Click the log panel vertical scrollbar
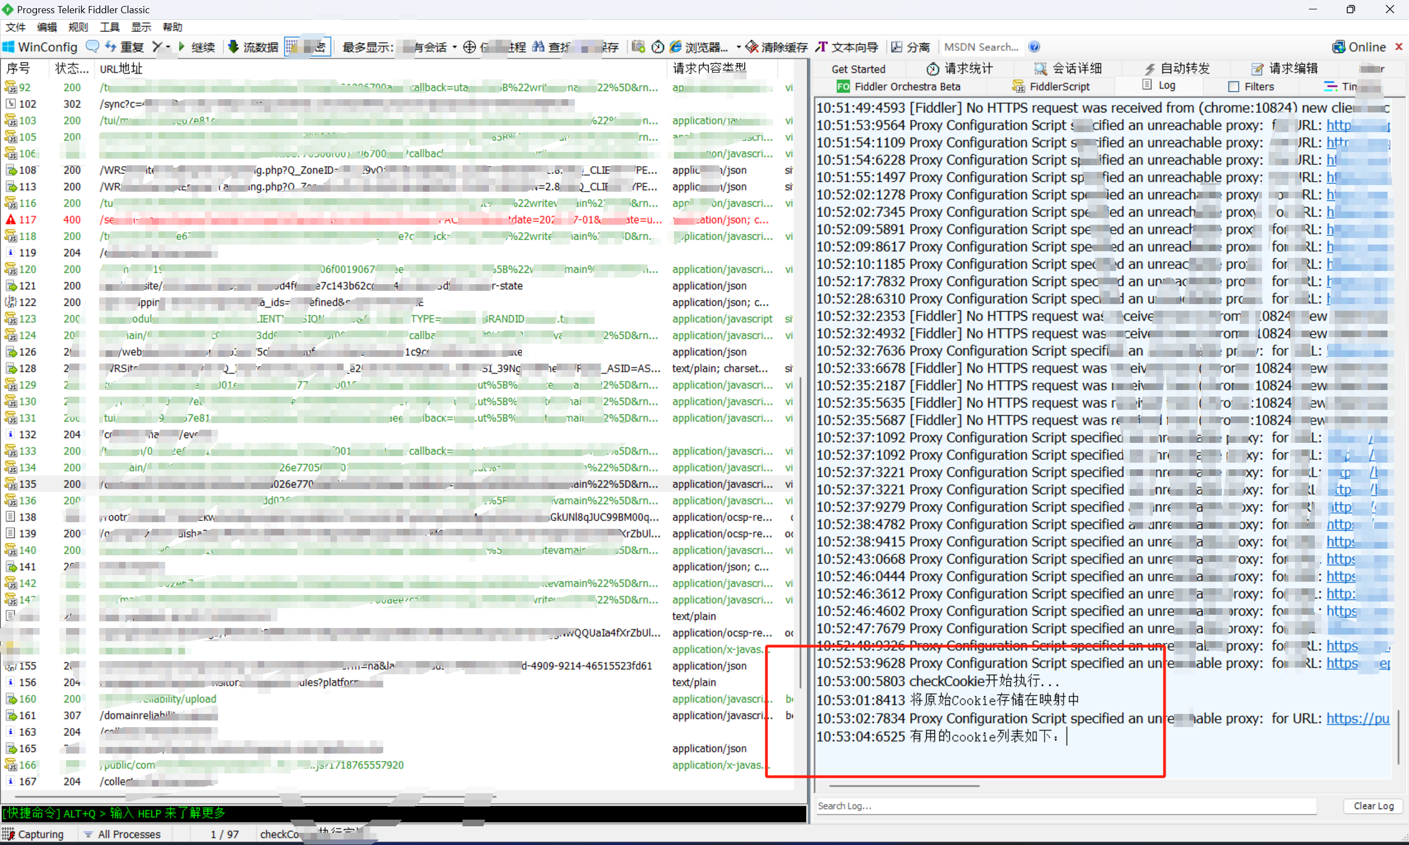 (1399, 738)
